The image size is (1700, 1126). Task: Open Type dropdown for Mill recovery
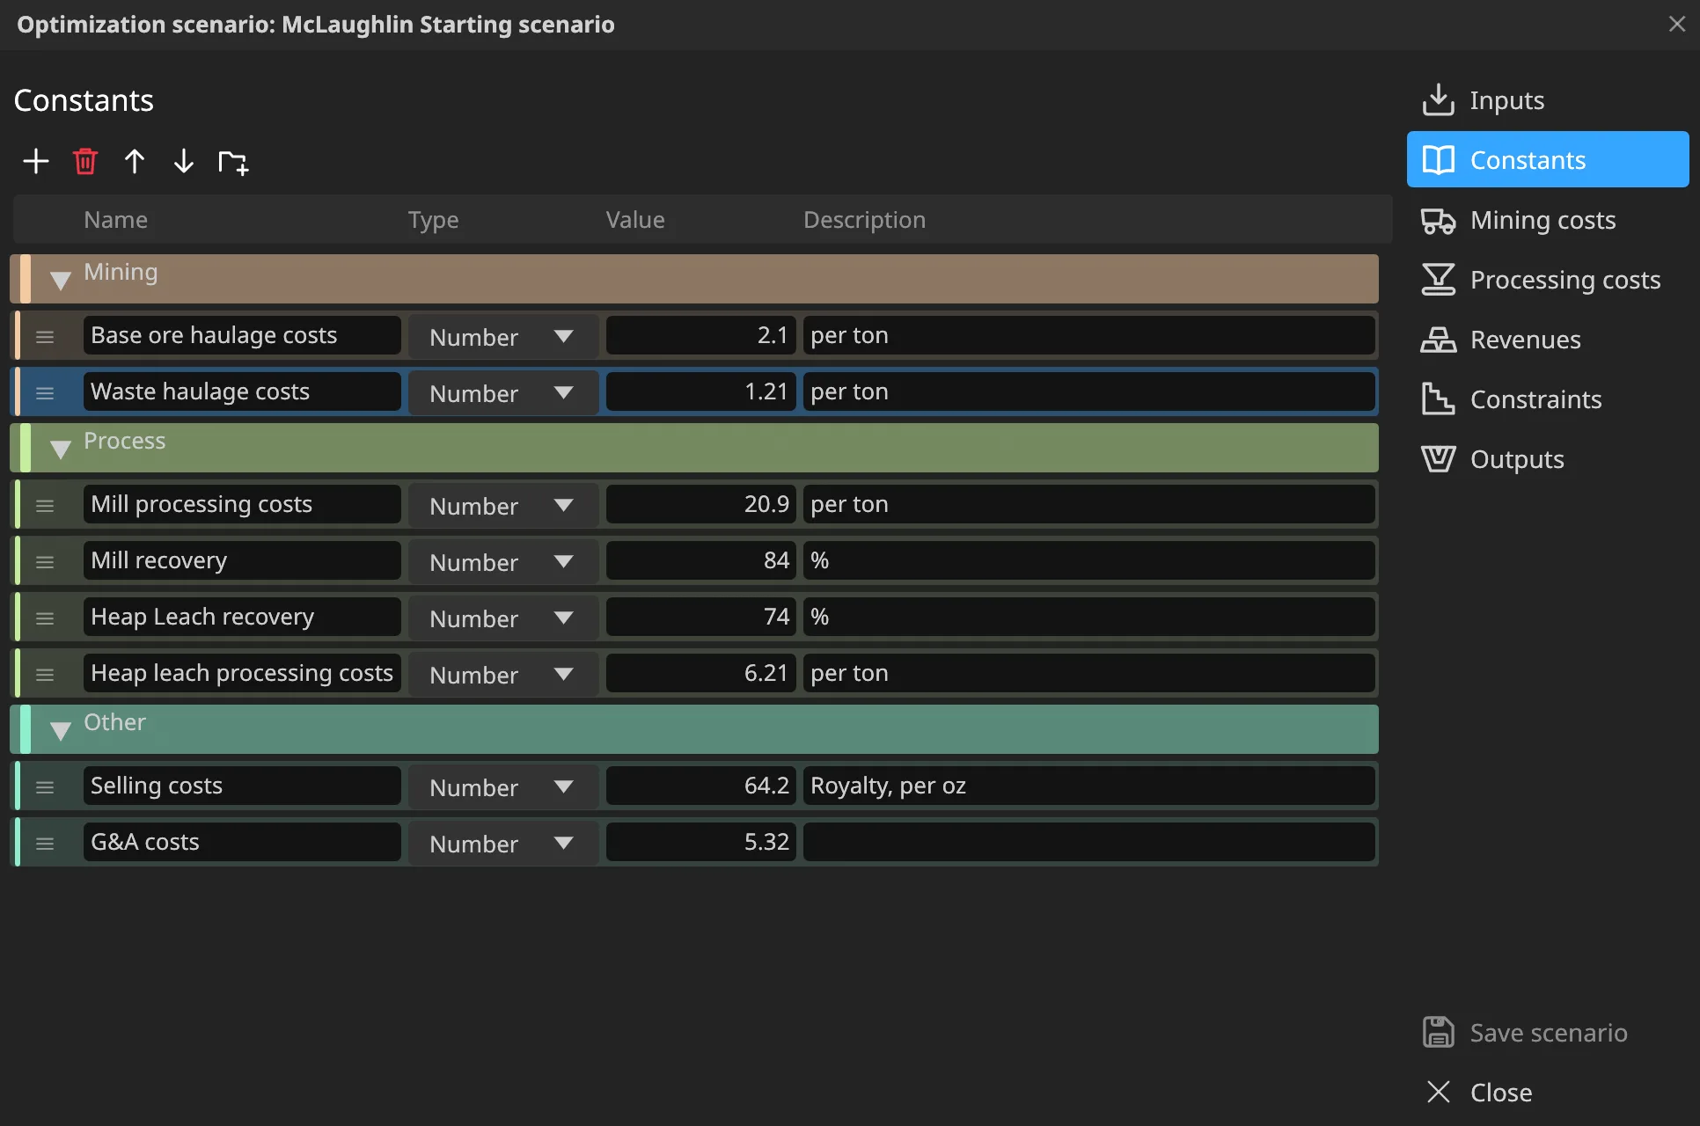click(503, 561)
